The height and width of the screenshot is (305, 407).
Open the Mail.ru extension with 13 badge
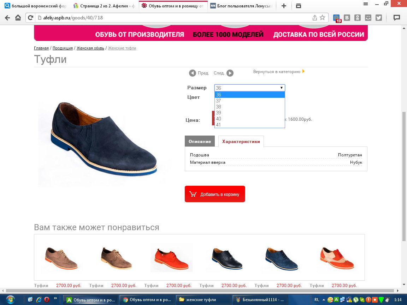(x=337, y=18)
